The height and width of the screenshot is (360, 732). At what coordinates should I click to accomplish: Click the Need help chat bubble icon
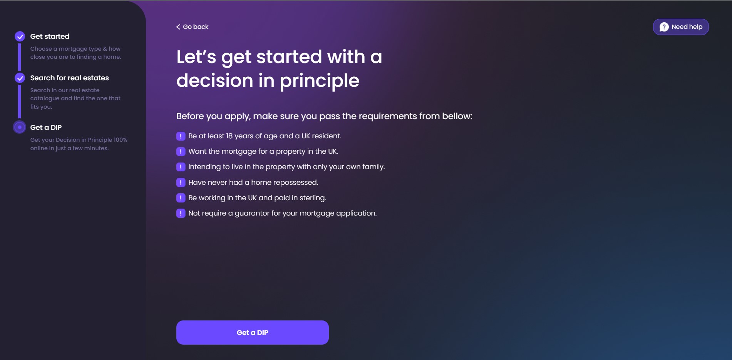[x=663, y=27]
